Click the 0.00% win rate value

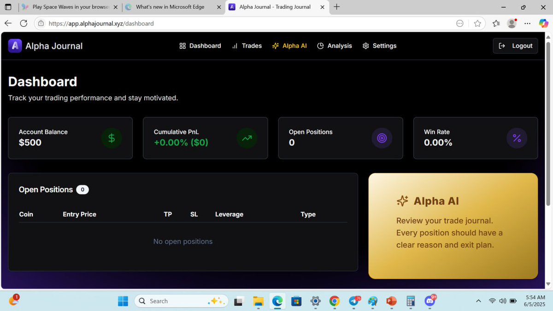438,143
